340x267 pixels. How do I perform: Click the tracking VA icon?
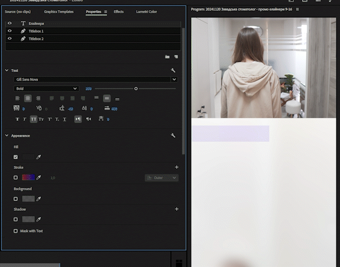click(16, 108)
